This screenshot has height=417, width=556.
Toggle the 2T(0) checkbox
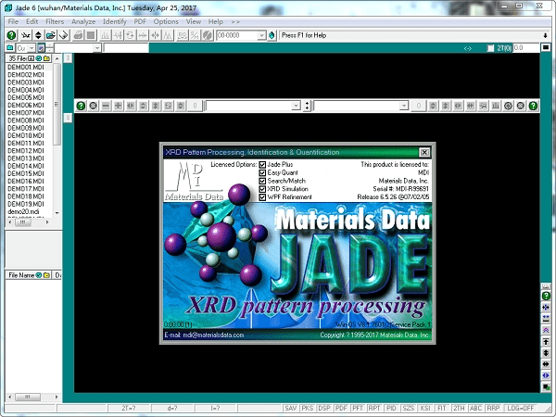491,47
